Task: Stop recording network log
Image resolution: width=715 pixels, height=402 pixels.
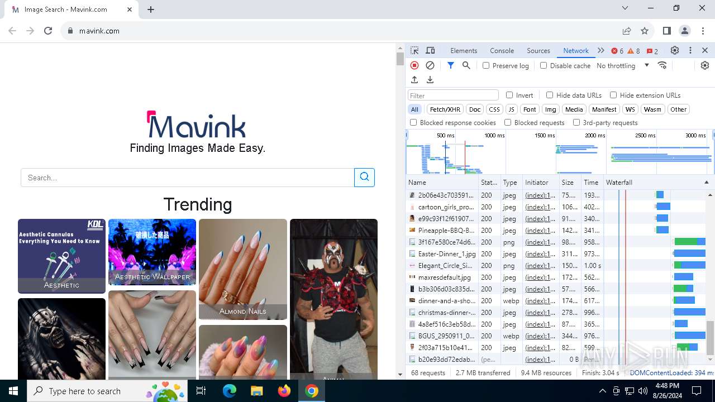Action: click(x=414, y=65)
